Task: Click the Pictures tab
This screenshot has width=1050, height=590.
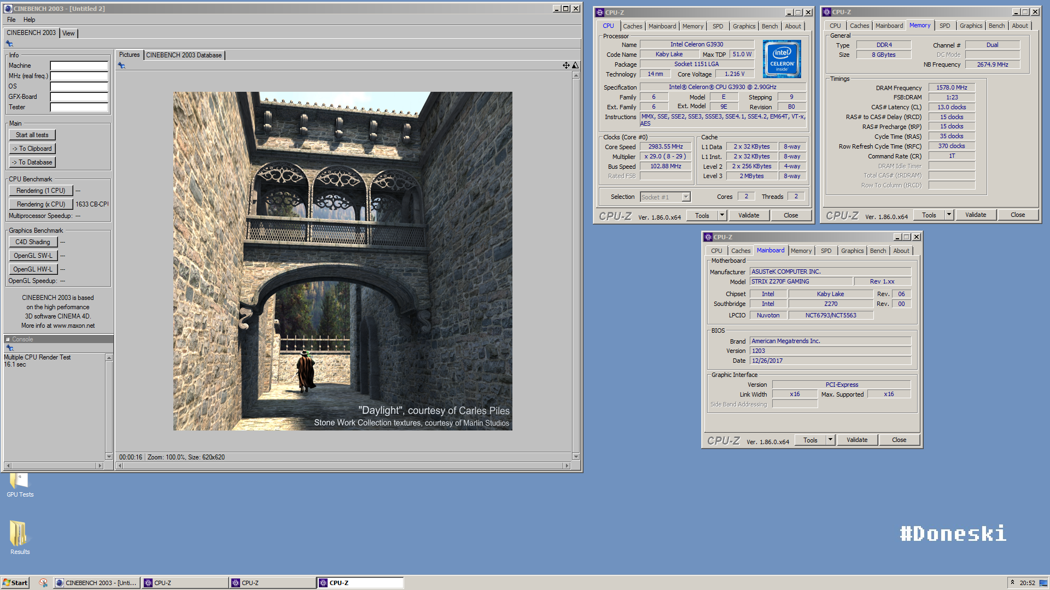Action: pos(129,55)
